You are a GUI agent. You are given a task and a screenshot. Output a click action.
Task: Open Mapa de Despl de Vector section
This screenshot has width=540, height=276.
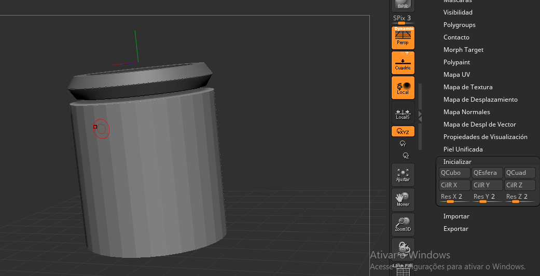[480, 124]
